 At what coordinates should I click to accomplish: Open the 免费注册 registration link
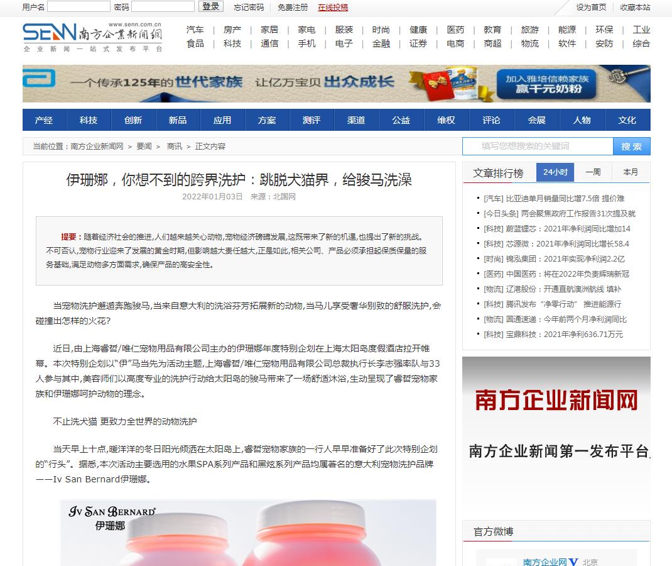pos(292,8)
